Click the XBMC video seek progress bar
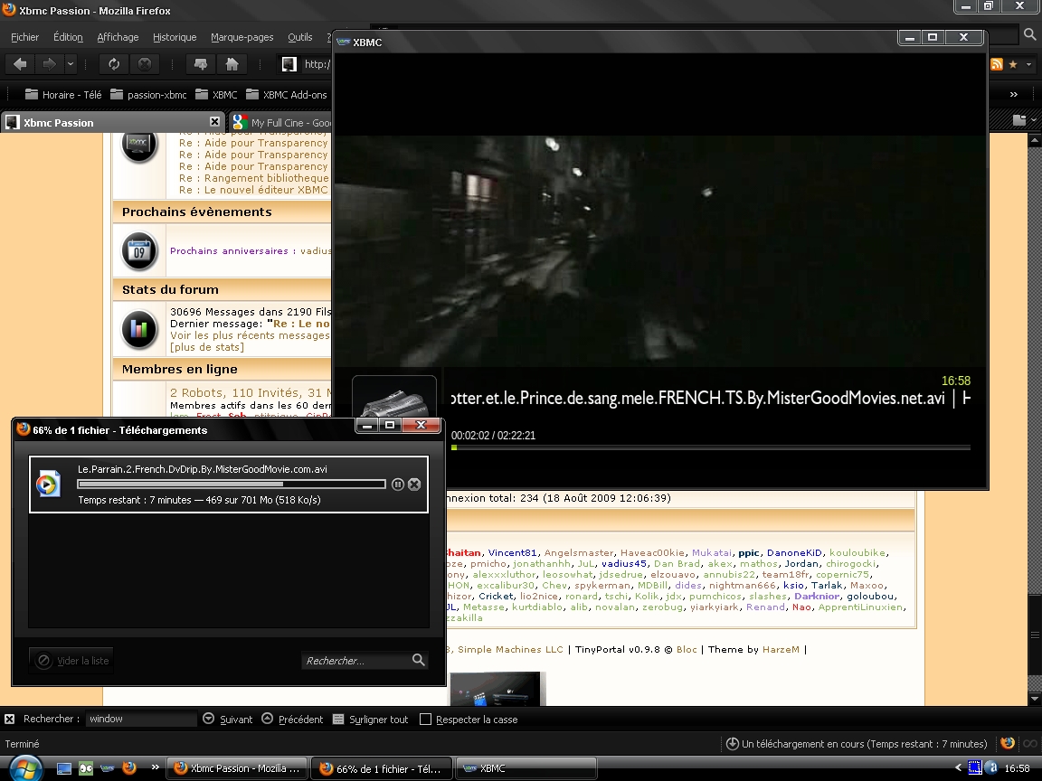Viewport: 1042px width, 781px height. click(711, 447)
